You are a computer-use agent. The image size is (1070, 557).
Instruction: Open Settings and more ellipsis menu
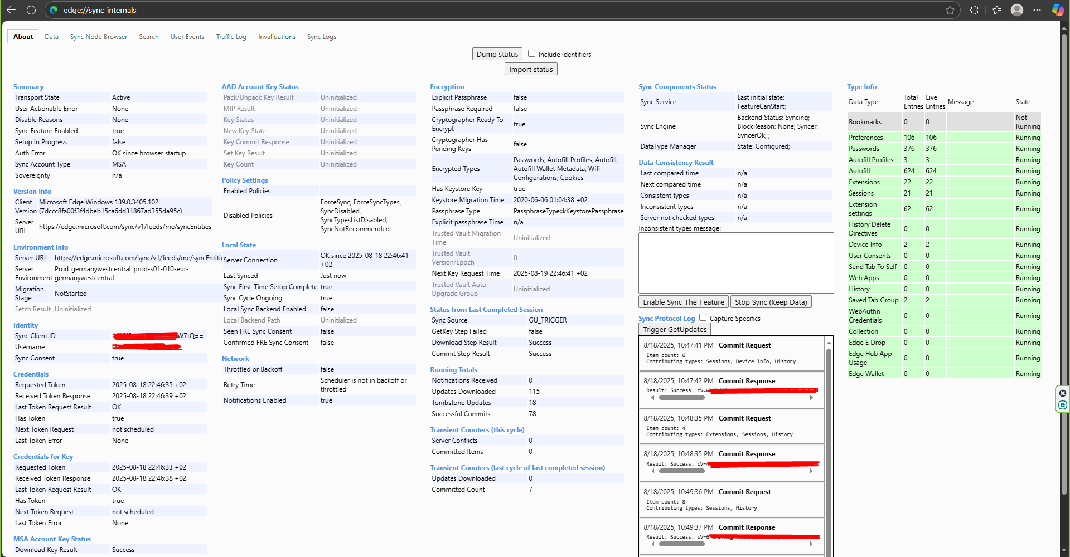(x=1037, y=10)
